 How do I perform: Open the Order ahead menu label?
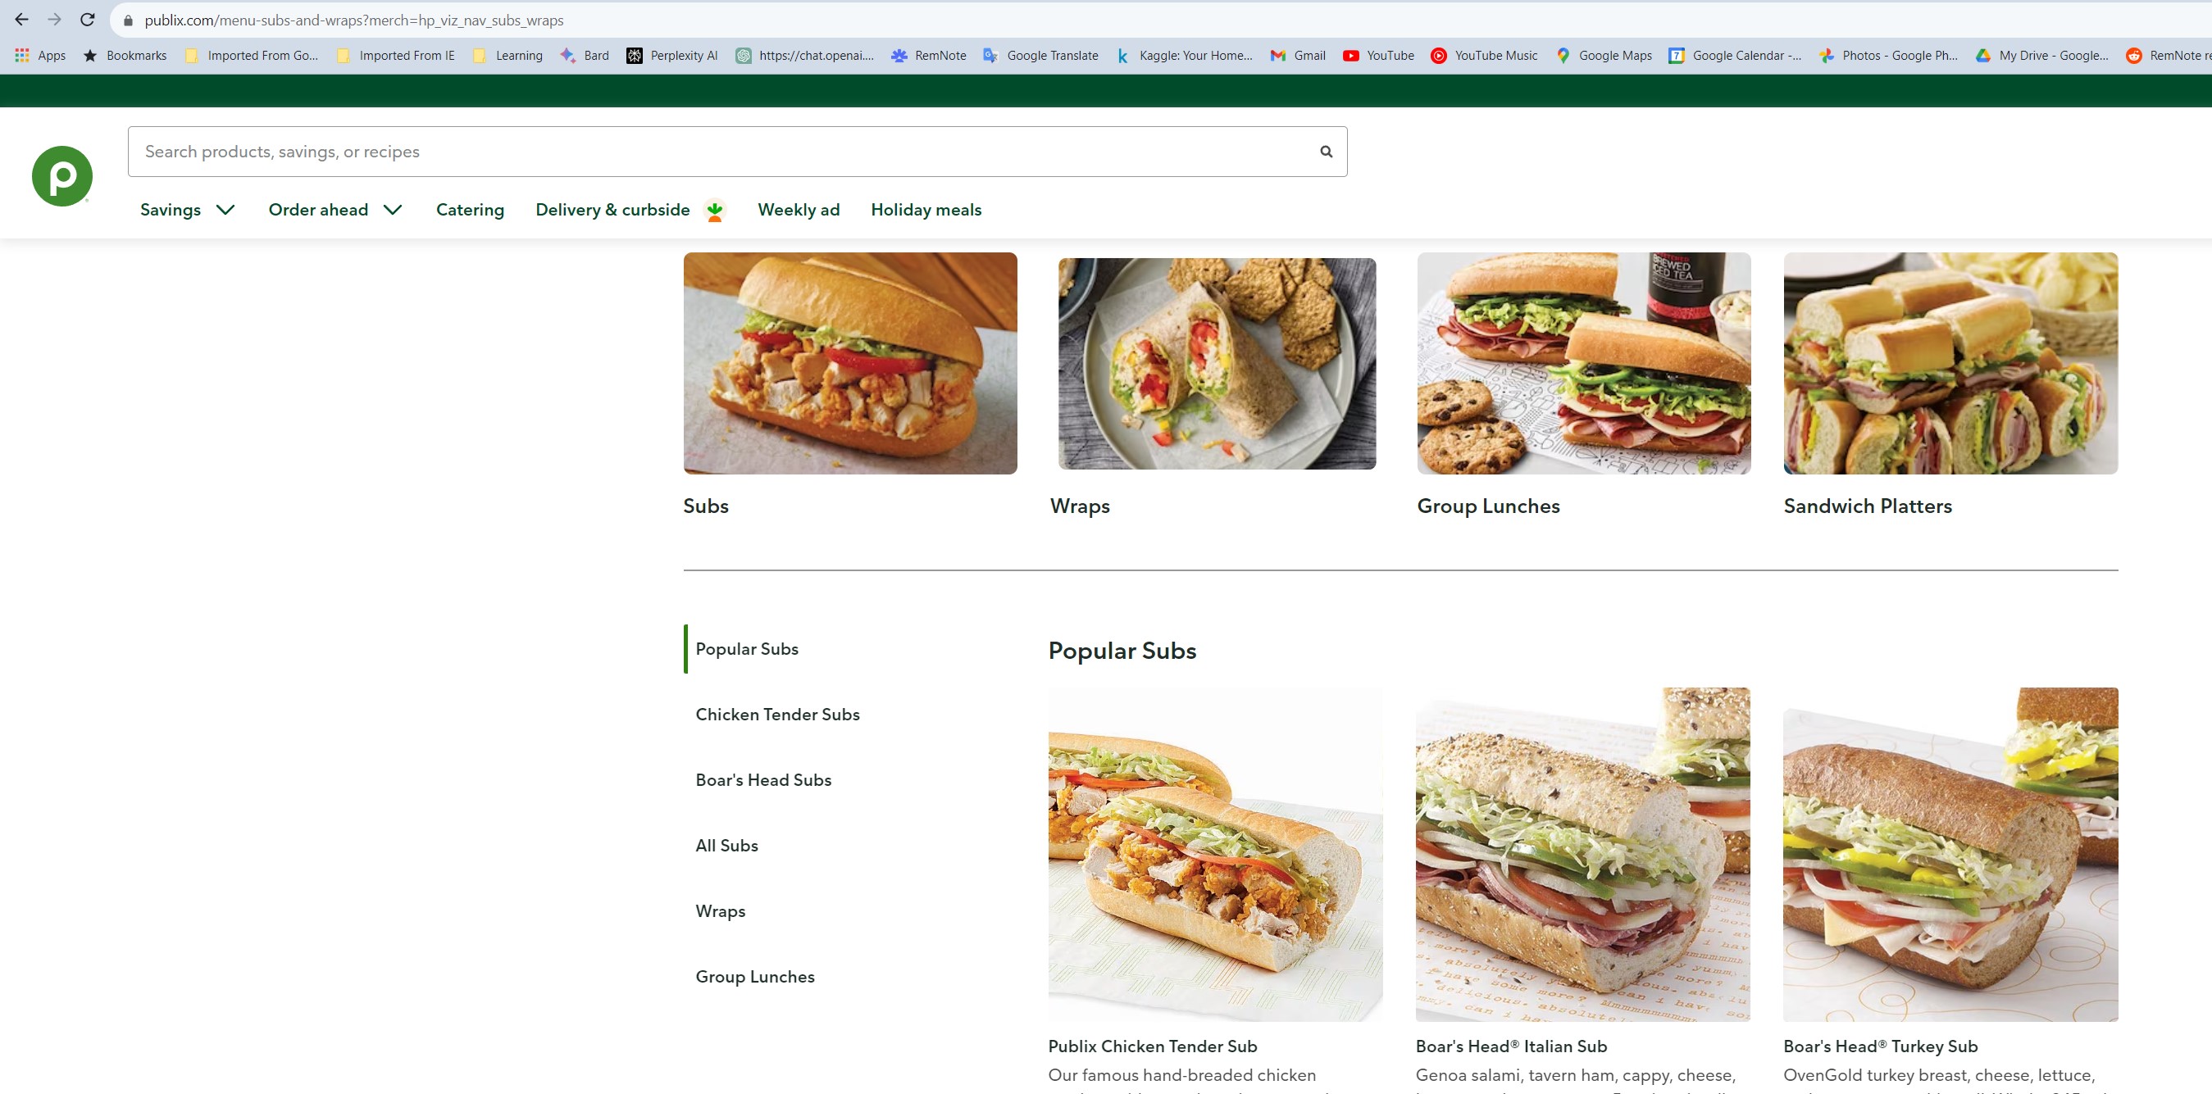click(319, 209)
